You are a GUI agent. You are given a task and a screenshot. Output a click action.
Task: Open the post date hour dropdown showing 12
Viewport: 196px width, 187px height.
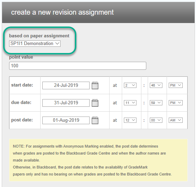(x=130, y=120)
